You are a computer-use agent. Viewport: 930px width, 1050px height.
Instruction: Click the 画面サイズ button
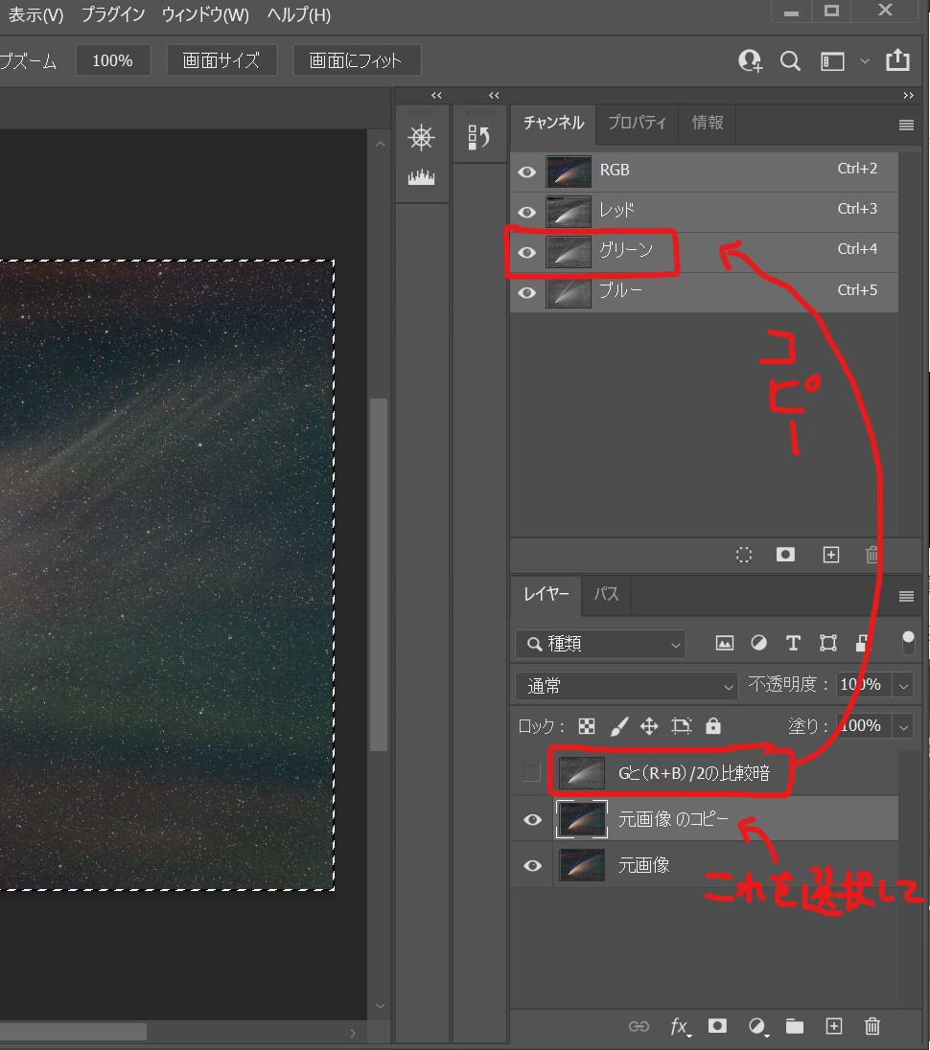[221, 61]
